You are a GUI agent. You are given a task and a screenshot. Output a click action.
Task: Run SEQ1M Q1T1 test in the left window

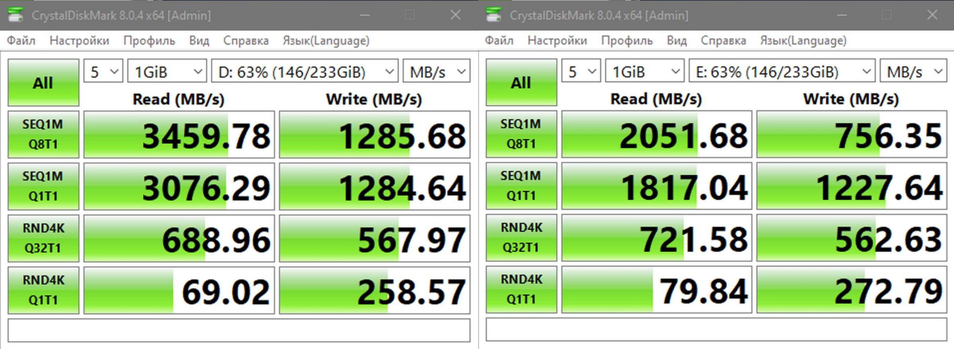coord(43,186)
